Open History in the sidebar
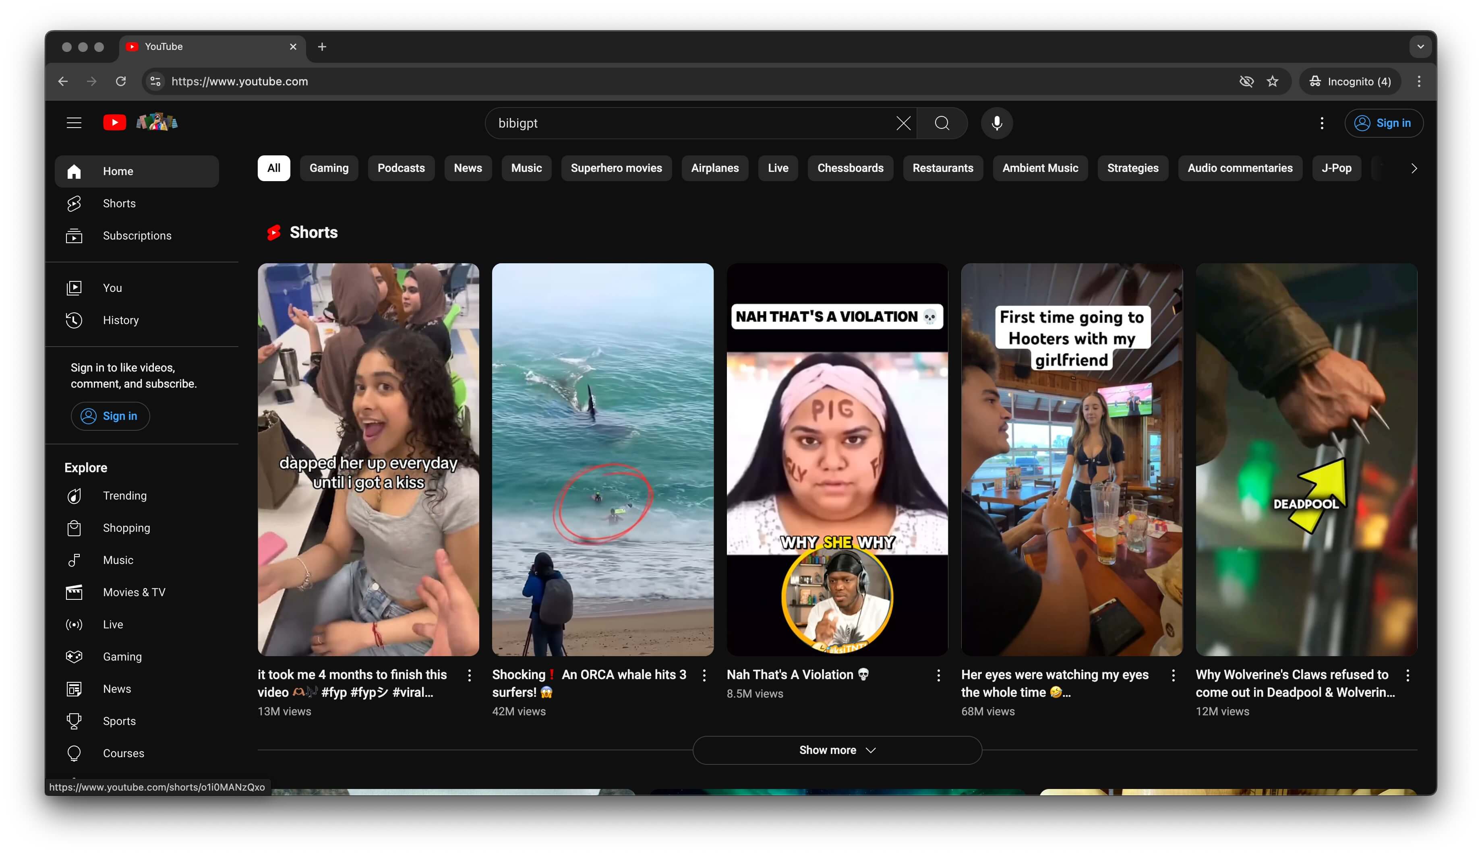This screenshot has height=855, width=1482. 120,320
